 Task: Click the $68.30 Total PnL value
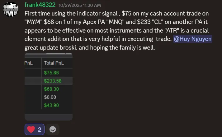(x=51, y=89)
